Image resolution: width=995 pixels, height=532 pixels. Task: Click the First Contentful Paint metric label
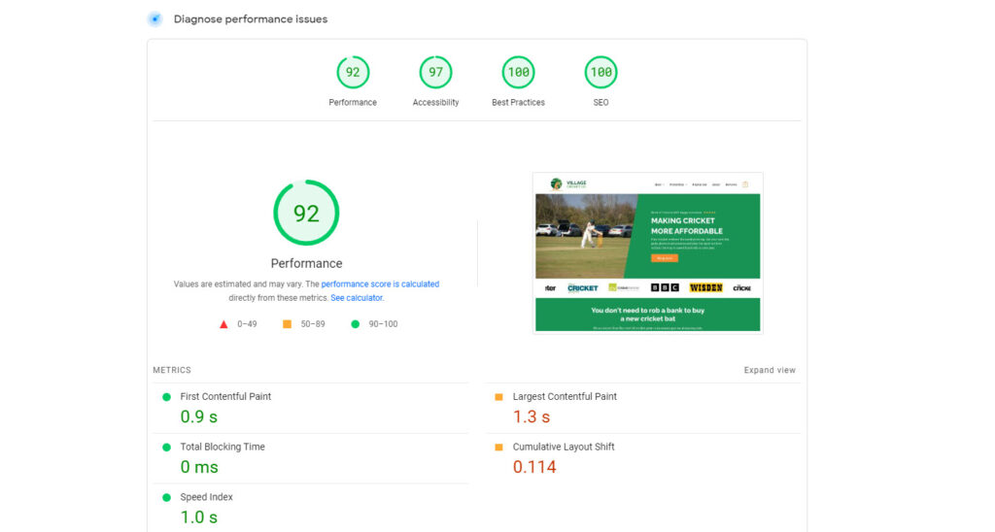click(x=225, y=396)
